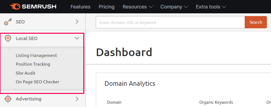Open the Resources dropdown menu
The image size is (271, 107).
pyautogui.click(x=138, y=7)
